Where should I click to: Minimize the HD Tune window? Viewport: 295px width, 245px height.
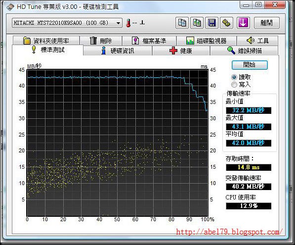(x=246, y=5)
